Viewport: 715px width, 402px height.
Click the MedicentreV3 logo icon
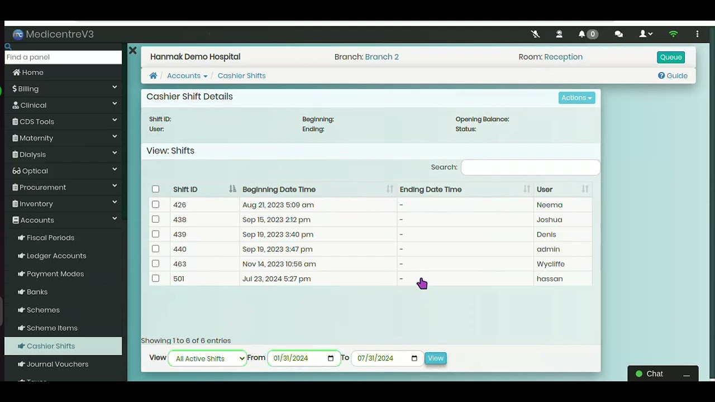18,35
